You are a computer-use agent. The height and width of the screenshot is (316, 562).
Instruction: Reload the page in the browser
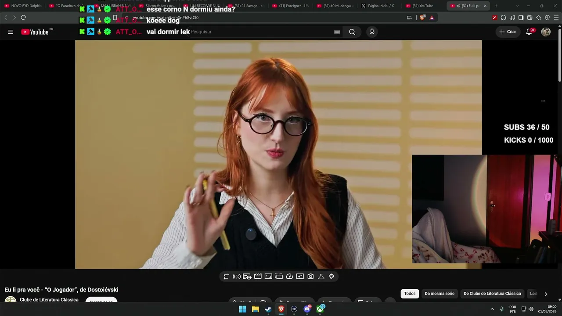click(x=23, y=18)
